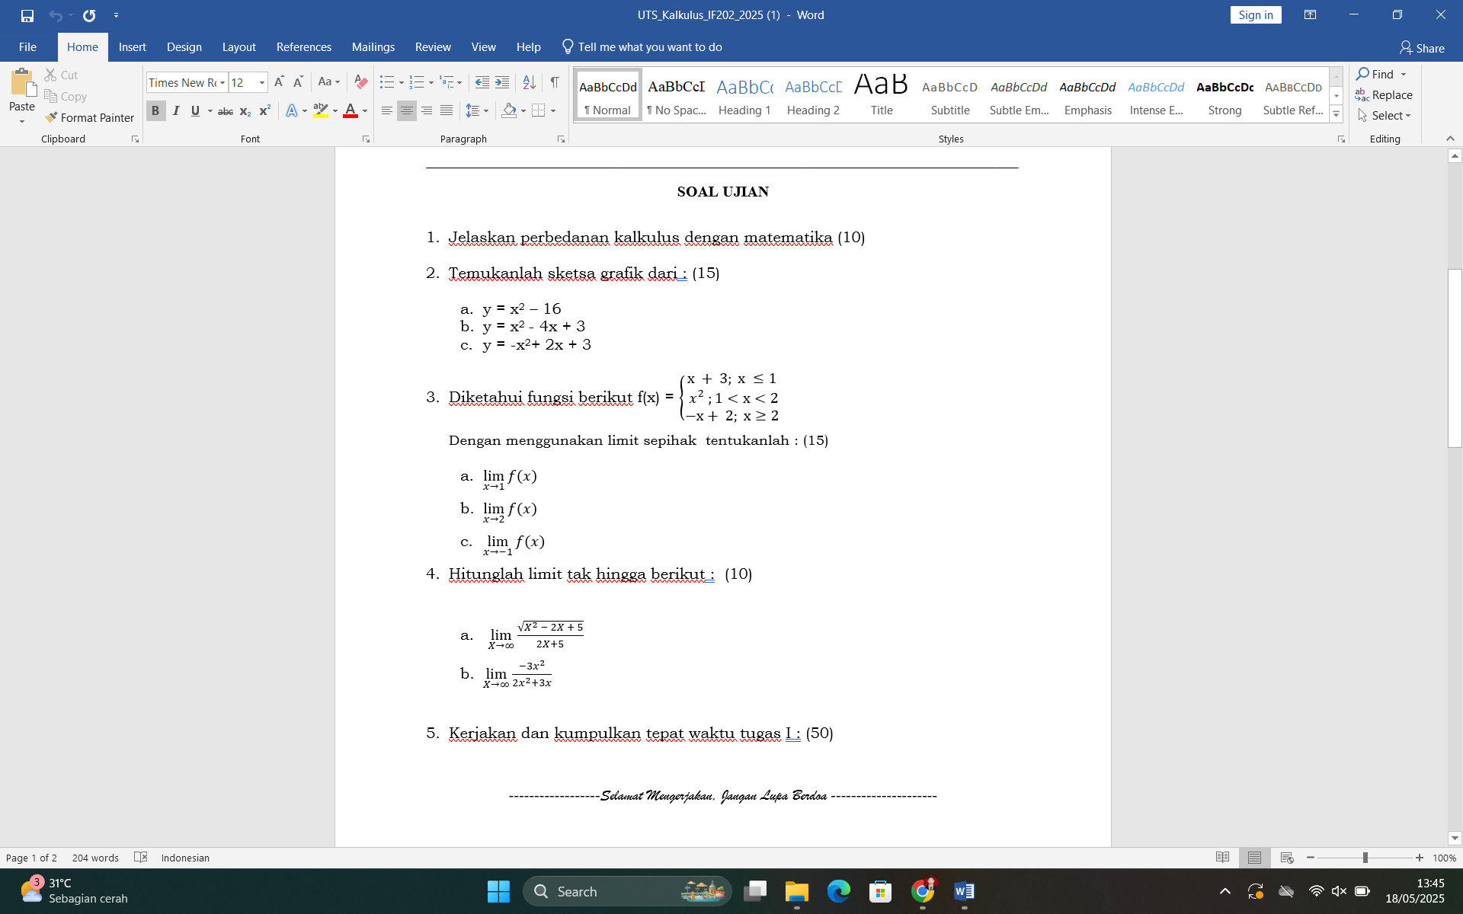This screenshot has width=1463, height=914.
Task: Expand the Styles gallery More arrow
Action: pos(1336,115)
